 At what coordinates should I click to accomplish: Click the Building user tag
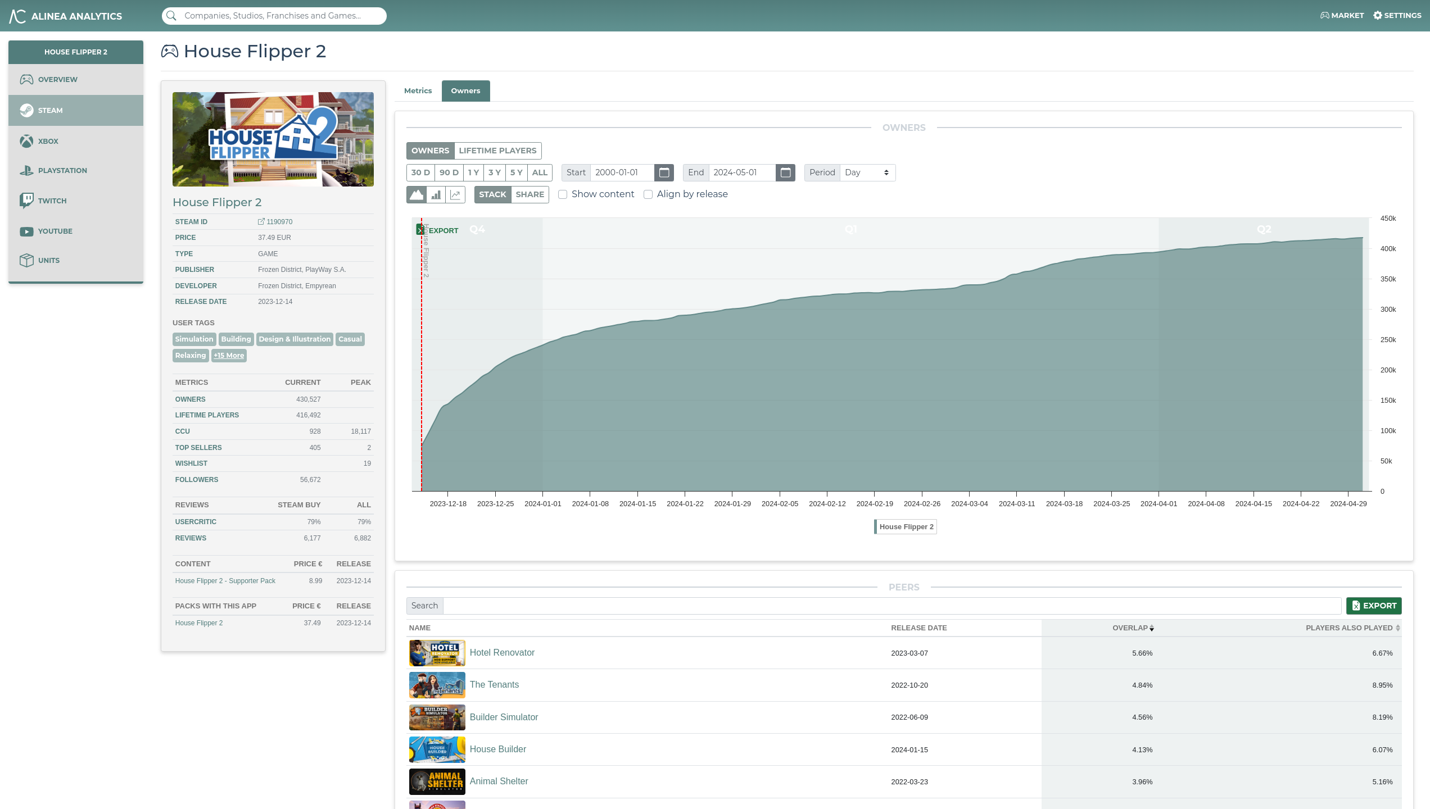point(236,339)
